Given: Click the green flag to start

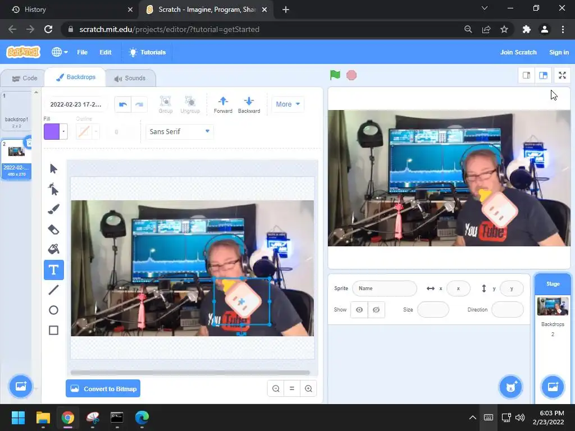Looking at the screenshot, I should (335, 75).
